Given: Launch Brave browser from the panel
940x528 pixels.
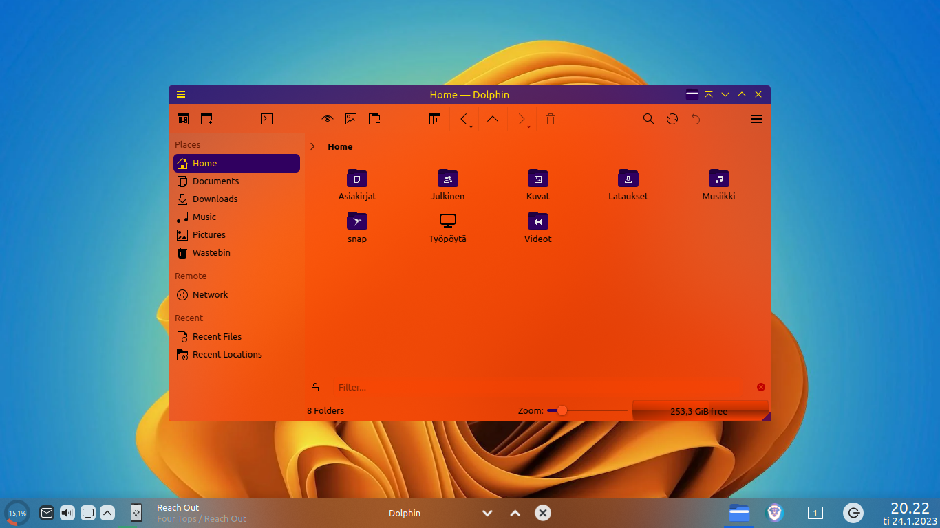Looking at the screenshot, I should [x=776, y=513].
